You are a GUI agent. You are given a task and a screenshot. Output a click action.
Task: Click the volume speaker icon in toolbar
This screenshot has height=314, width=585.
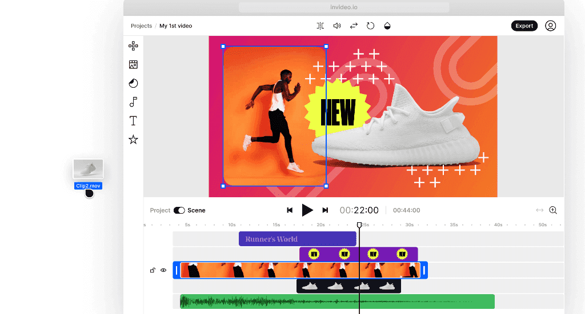(337, 26)
